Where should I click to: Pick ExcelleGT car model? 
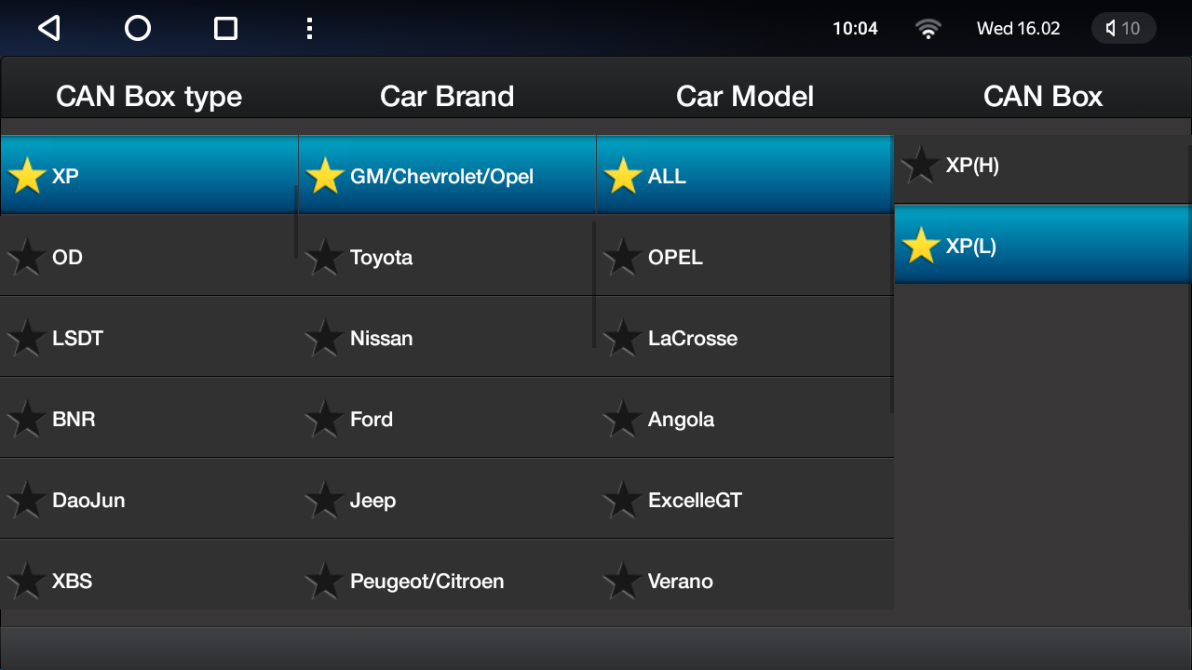pos(745,500)
